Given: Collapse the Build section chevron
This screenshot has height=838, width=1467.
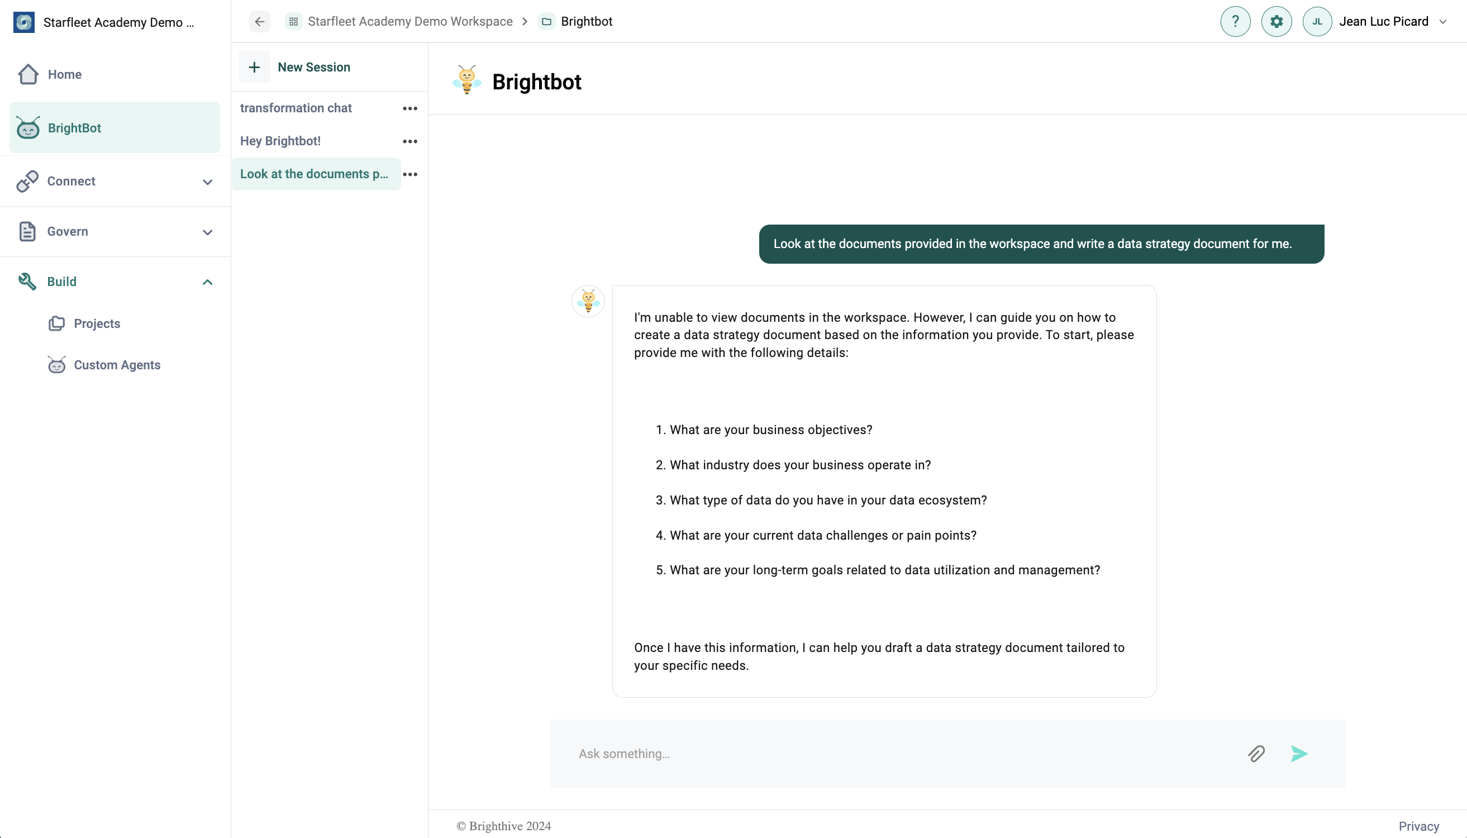Looking at the screenshot, I should (208, 282).
